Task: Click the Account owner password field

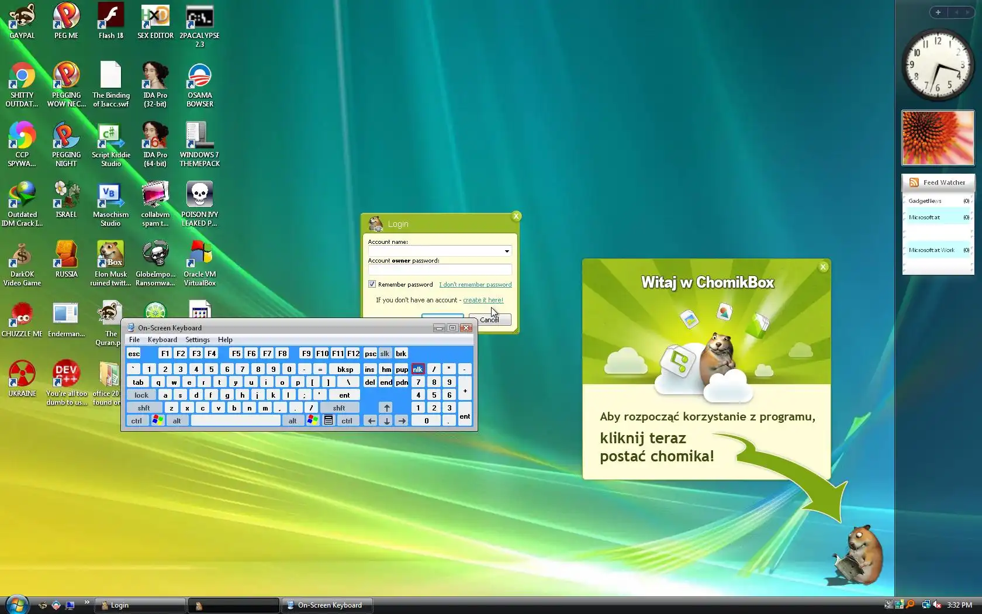Action: 440,270
